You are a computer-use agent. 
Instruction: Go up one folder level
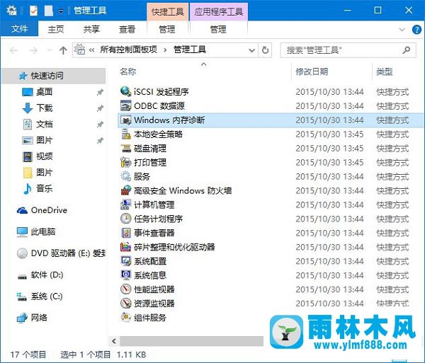point(63,50)
